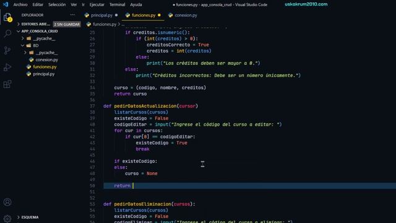The width and height of the screenshot is (396, 223).
Task: Collapse the APP_CONSOLA_CRUD root folder
Action: (18, 31)
